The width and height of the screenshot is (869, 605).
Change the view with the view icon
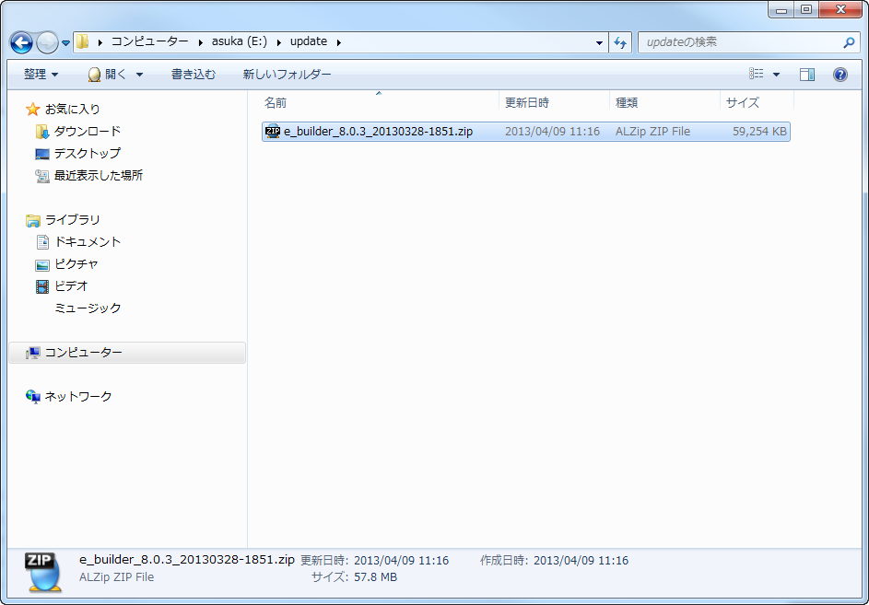click(756, 74)
